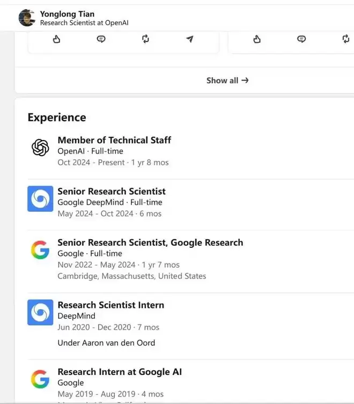This screenshot has width=354, height=404.
Task: Like the second activity post
Action: pyautogui.click(x=257, y=39)
